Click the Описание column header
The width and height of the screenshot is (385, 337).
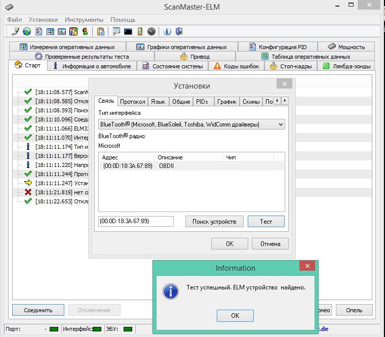pos(189,157)
